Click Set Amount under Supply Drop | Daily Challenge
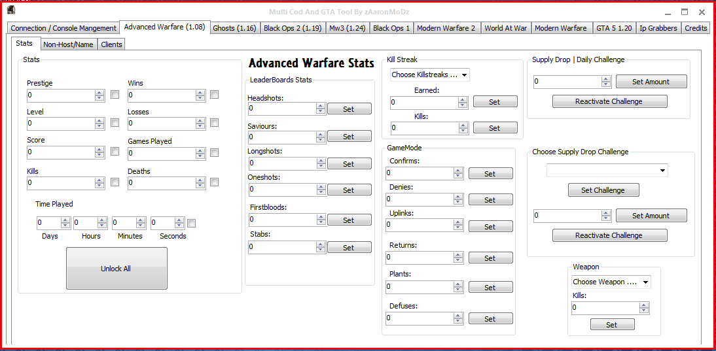716x351 pixels. 651,82
